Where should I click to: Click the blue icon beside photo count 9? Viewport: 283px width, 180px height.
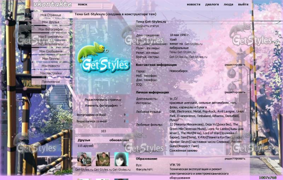pos(127,115)
